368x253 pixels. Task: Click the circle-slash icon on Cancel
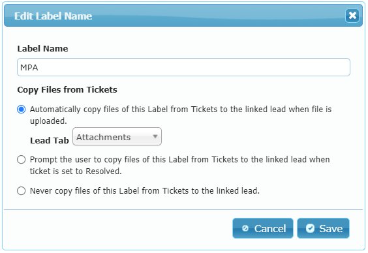pos(245,228)
